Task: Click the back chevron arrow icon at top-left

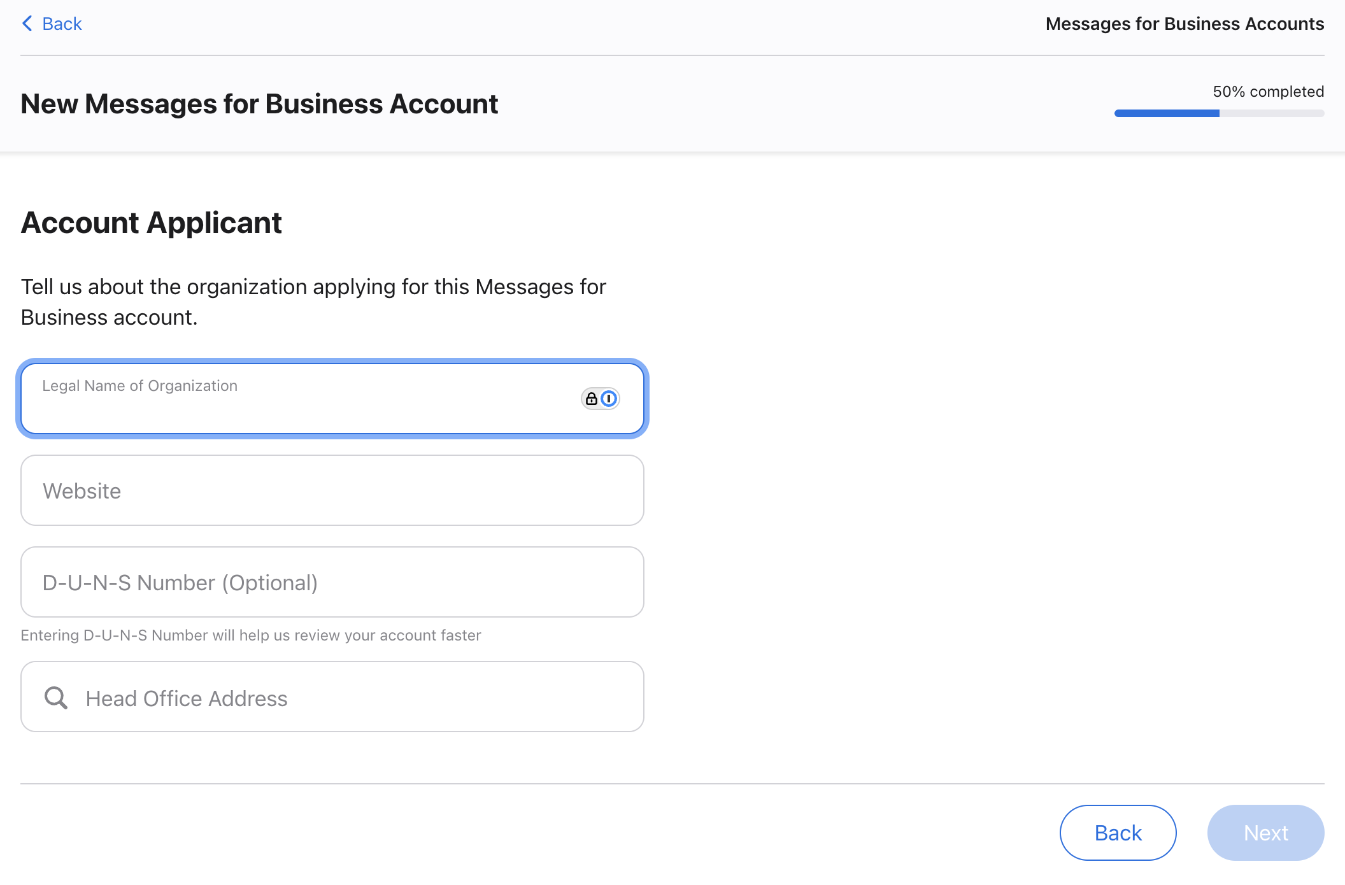Action: pos(27,24)
